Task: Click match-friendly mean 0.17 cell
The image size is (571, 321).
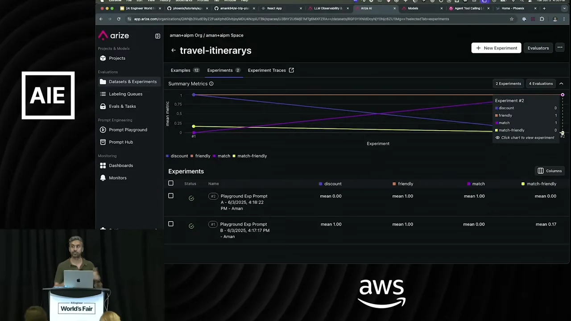Action: 546,224
